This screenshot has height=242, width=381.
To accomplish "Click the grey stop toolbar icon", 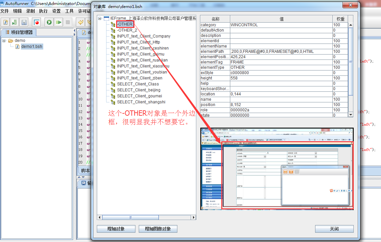I will coord(68,22).
